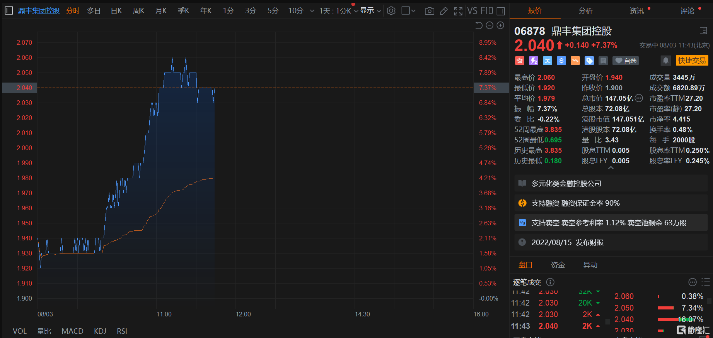Open price alert bell icon
Screen dimensions: 713x338
pyautogui.click(x=666, y=61)
